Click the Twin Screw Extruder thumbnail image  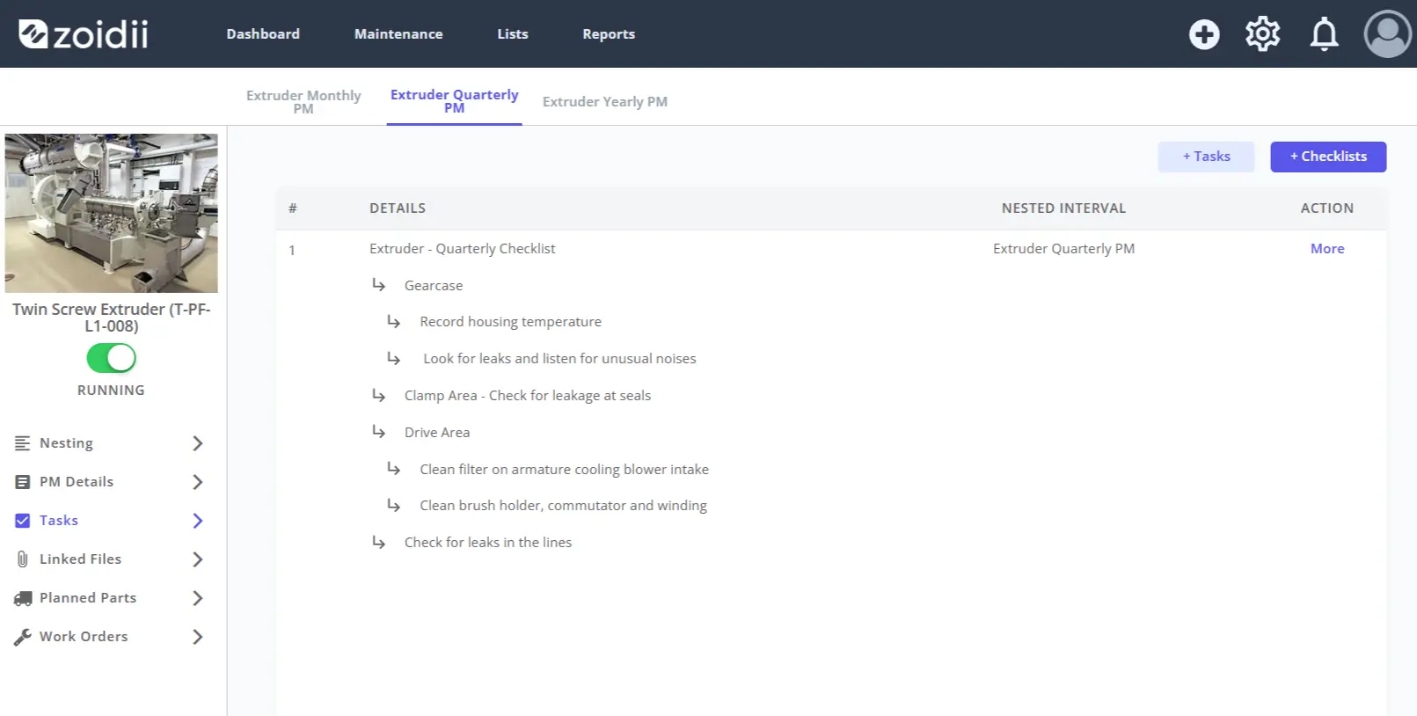pos(111,213)
